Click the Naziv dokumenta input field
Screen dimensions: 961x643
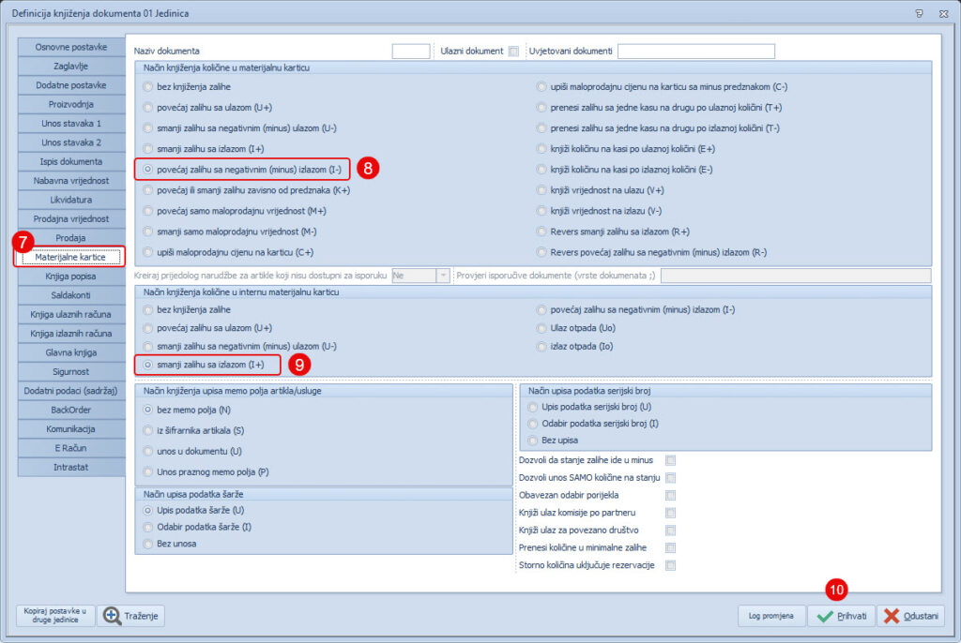click(410, 52)
